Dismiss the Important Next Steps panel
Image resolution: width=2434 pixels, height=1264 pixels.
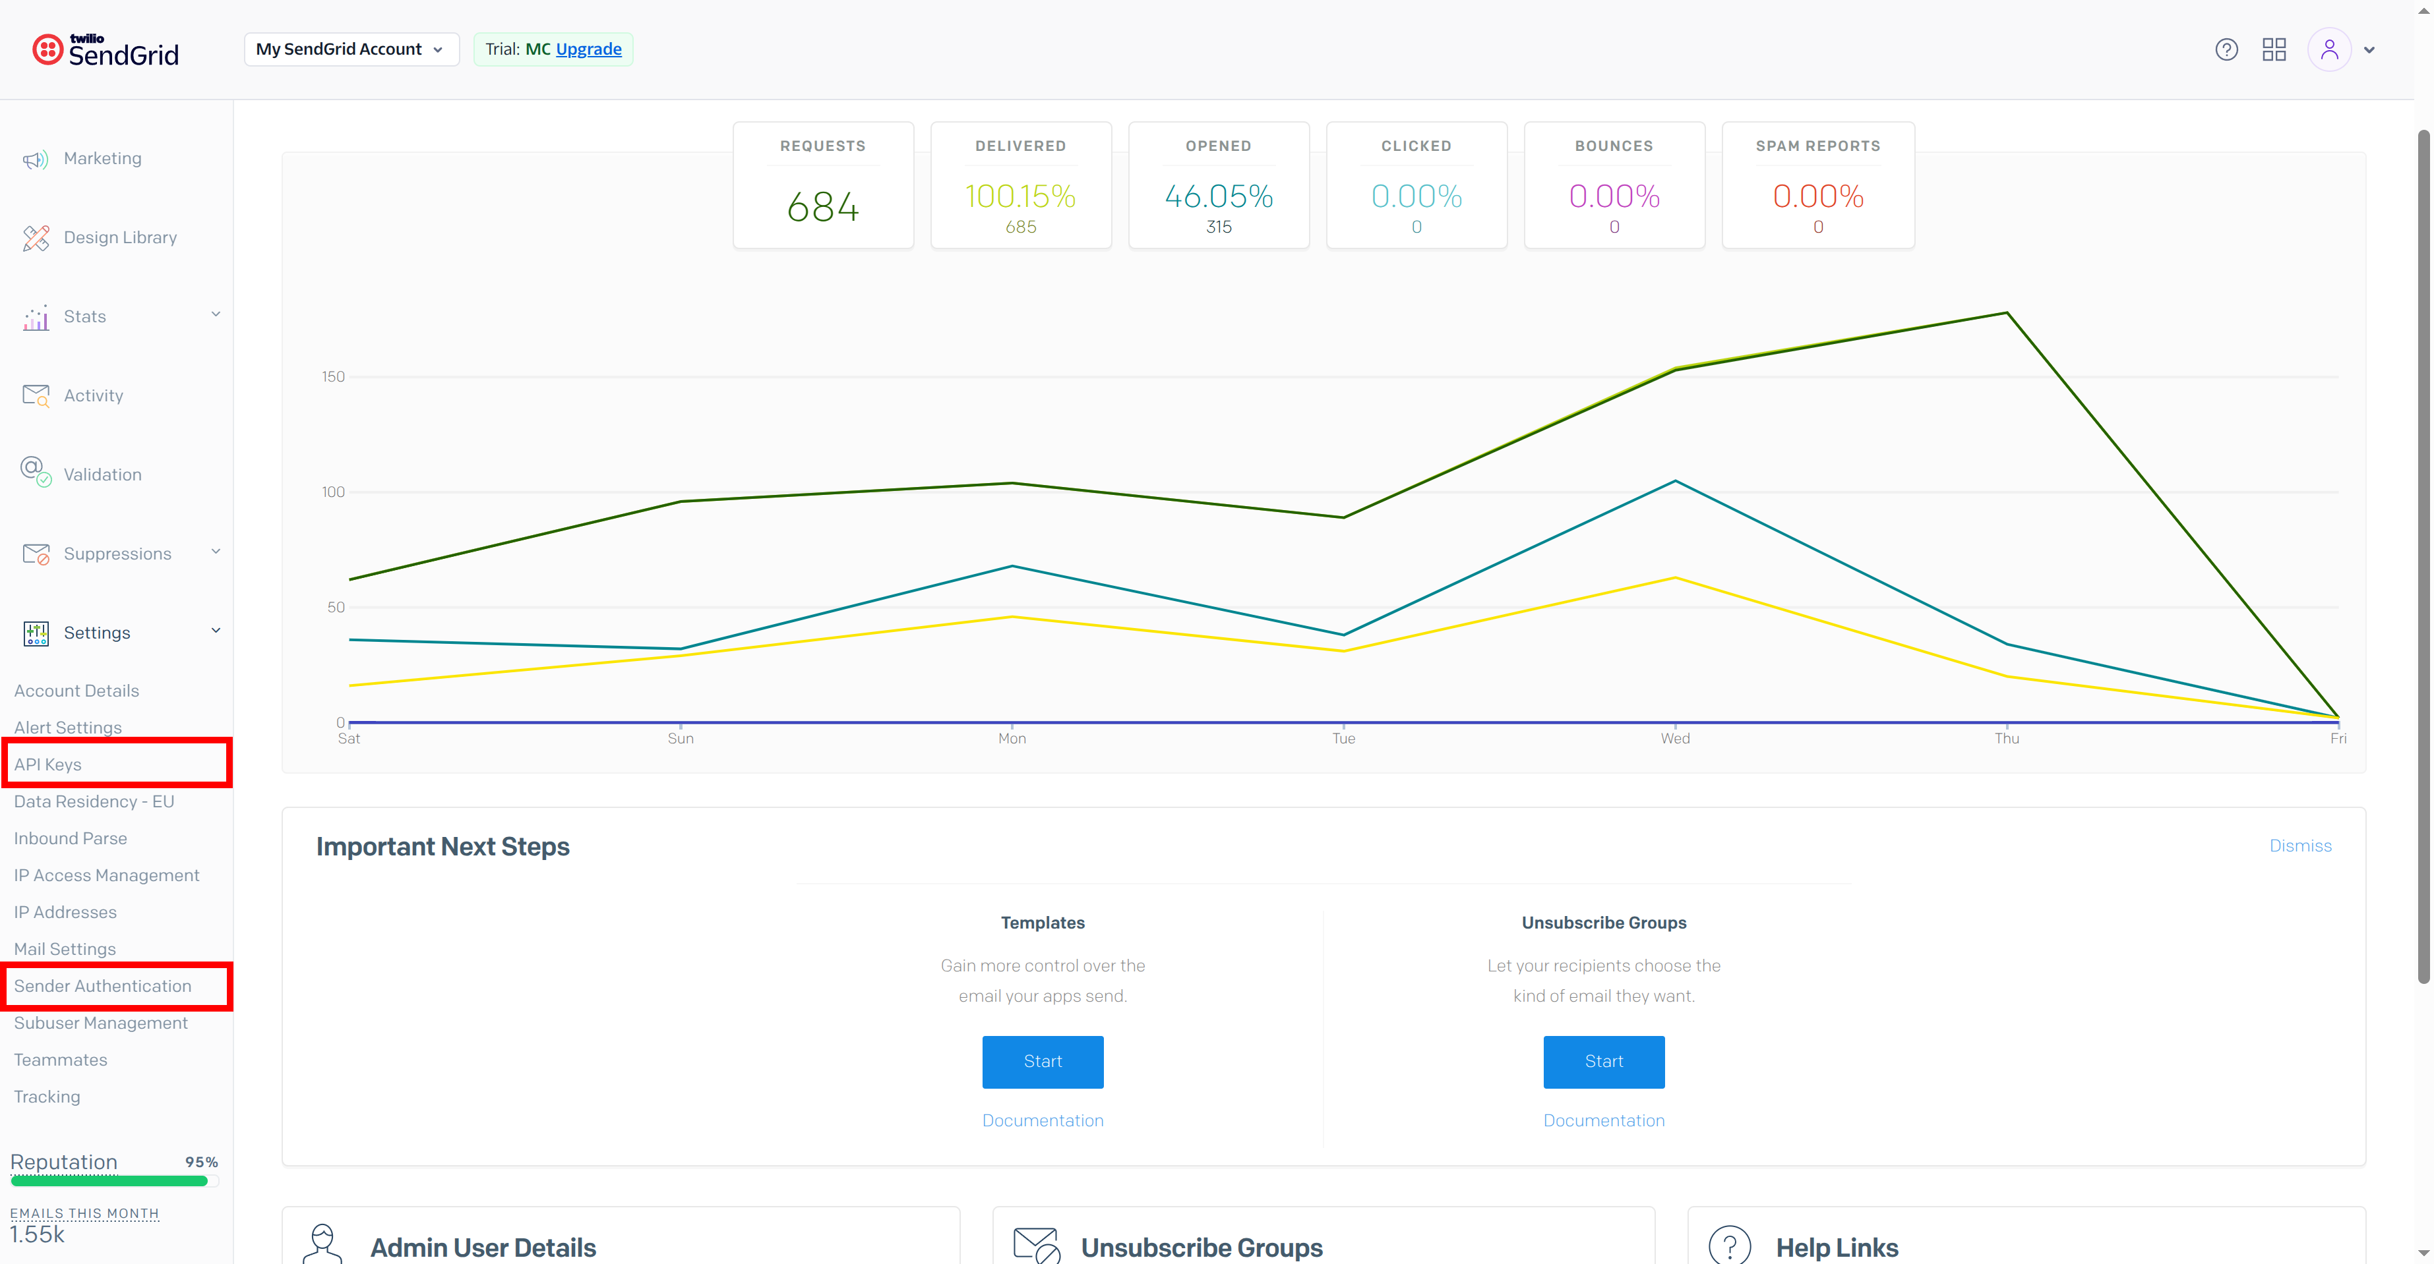coord(2299,846)
